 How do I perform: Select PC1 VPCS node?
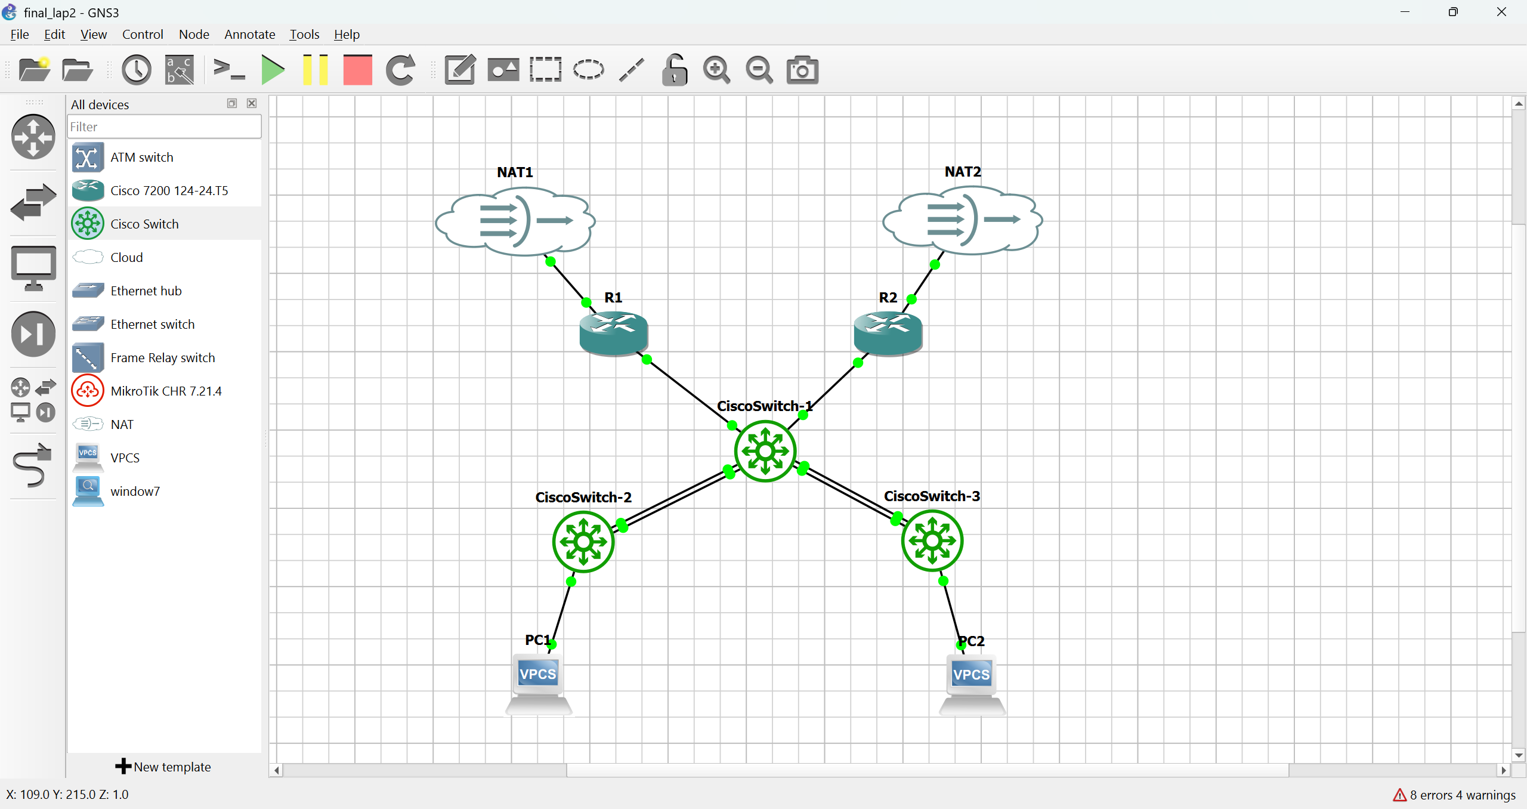point(539,684)
